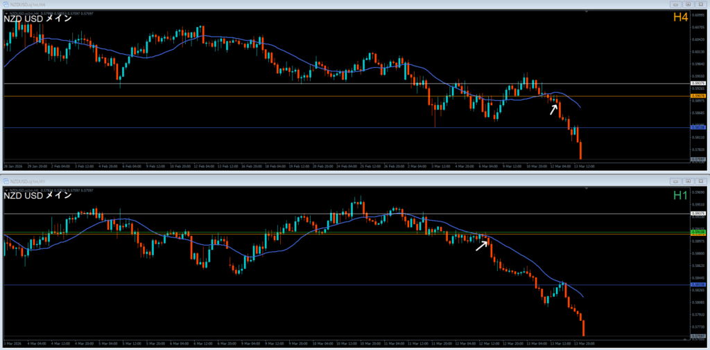Select the blue horizontal line on H1 chart
Viewport: 710px width, 350px height.
point(277,284)
